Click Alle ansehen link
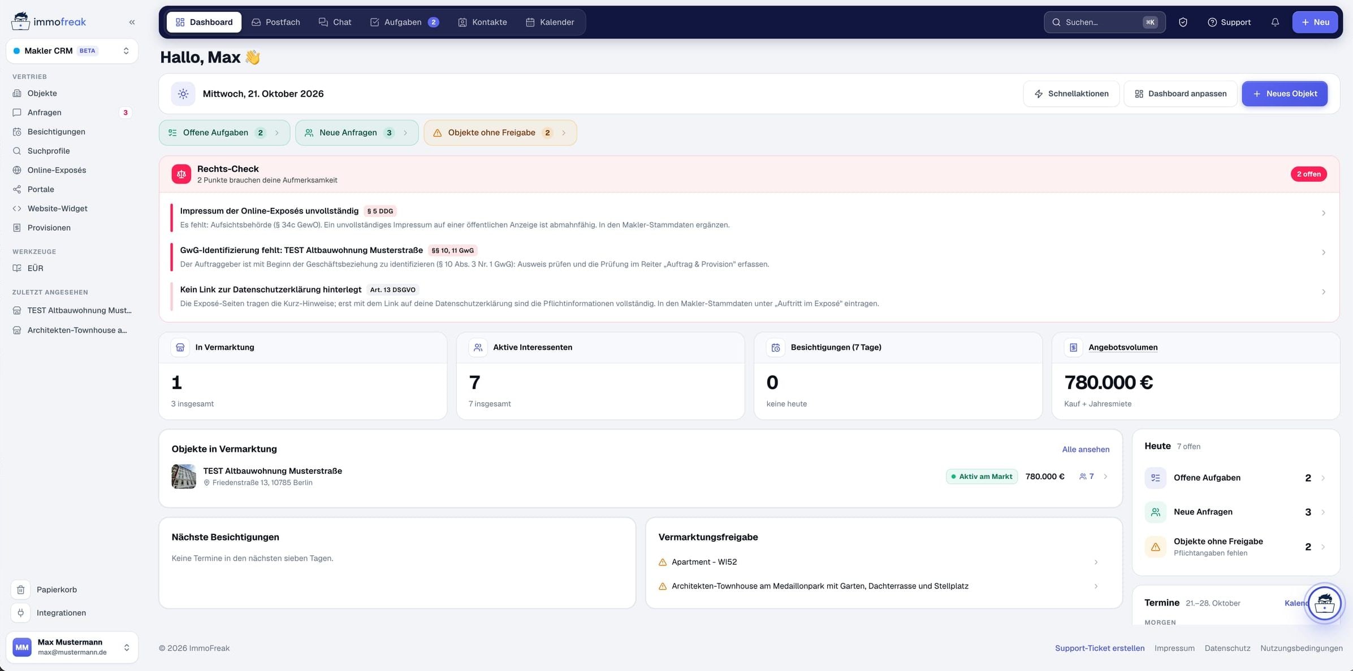 click(x=1086, y=450)
